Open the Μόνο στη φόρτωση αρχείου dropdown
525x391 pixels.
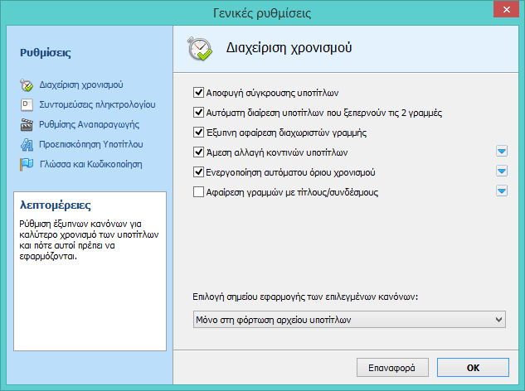[348, 319]
